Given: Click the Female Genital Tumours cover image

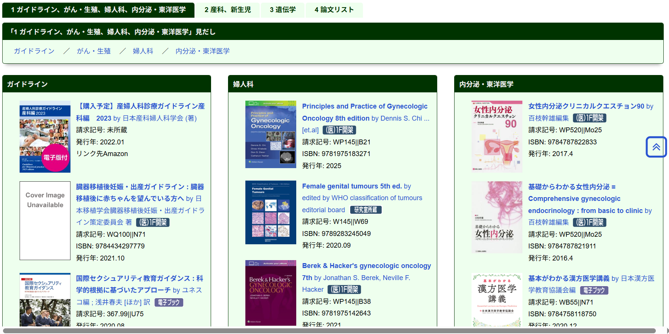Looking at the screenshot, I should click(271, 212).
